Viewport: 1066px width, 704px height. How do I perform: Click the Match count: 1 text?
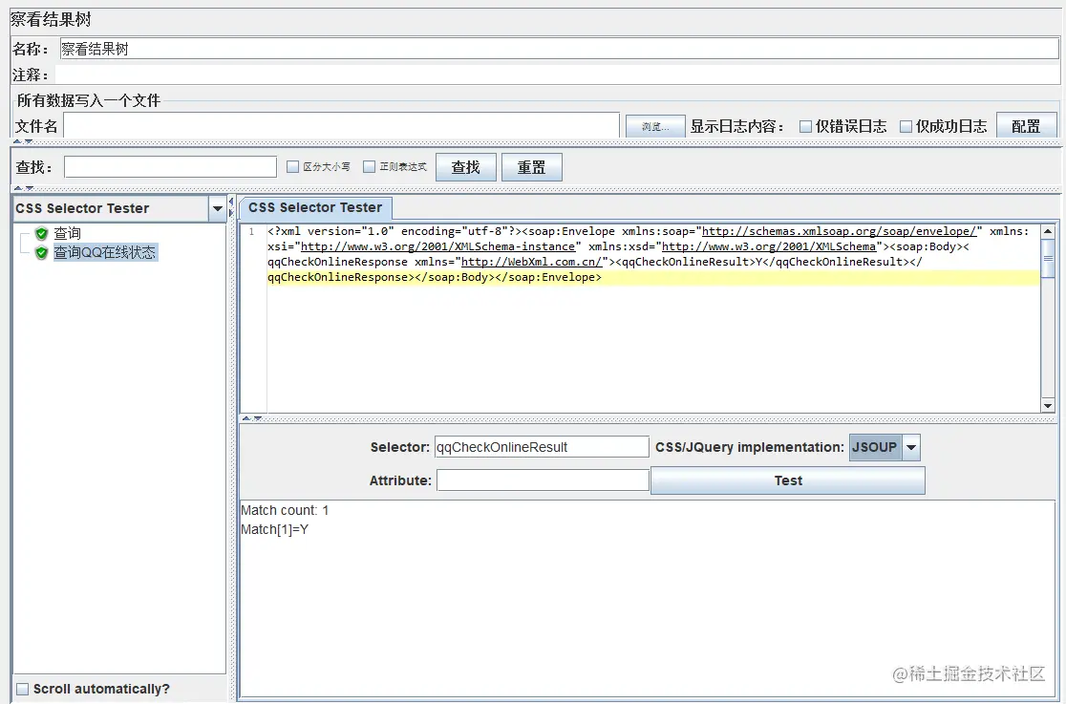tap(285, 510)
